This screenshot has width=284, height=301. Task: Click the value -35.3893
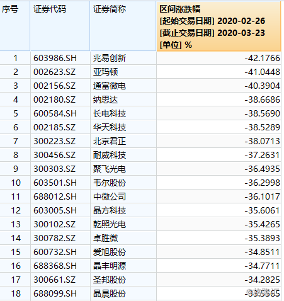coord(263,238)
